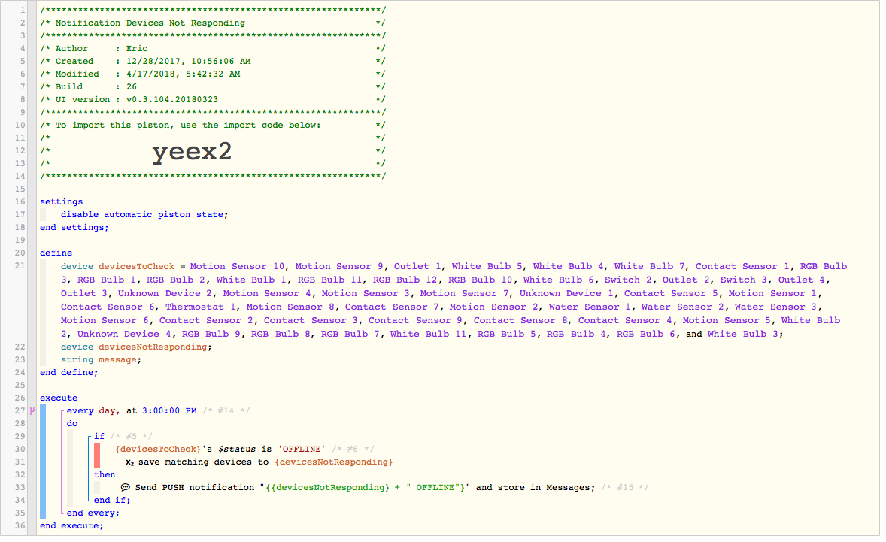The height and width of the screenshot is (542, 886).
Task: Click device devicesNotResponding declaration on line 22
Action: 136,347
